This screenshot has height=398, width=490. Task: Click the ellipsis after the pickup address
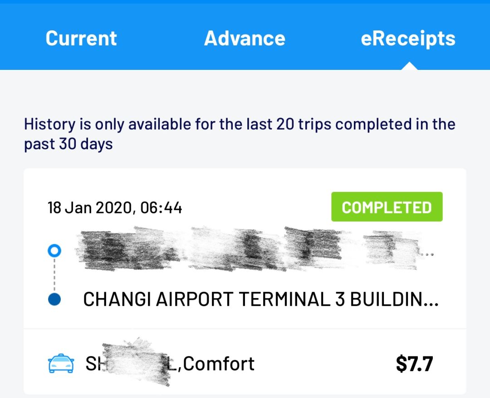pyautogui.click(x=426, y=255)
